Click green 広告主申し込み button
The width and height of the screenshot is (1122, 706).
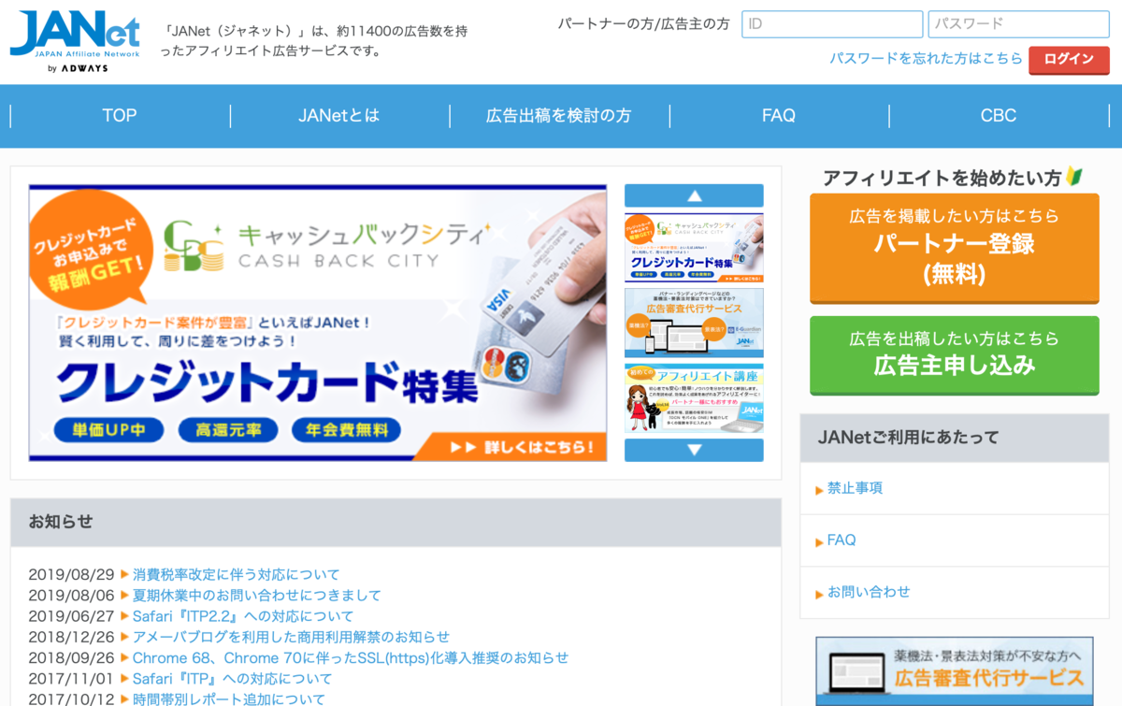point(955,354)
